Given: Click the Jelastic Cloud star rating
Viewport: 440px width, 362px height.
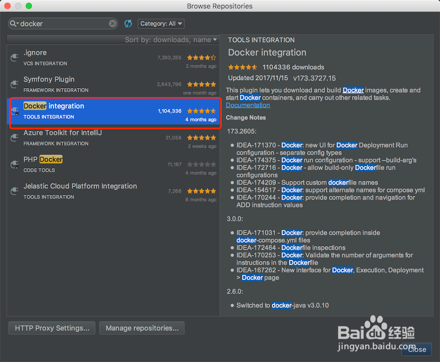Looking at the screenshot, I should (201, 191).
